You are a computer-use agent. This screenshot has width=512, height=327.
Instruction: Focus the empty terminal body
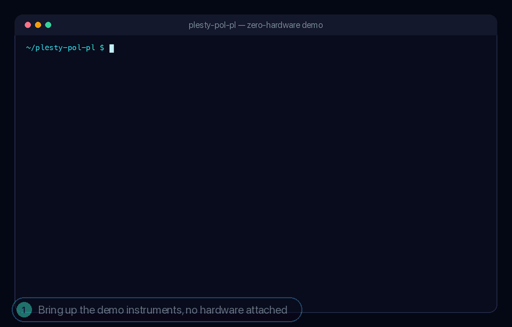[255, 169]
